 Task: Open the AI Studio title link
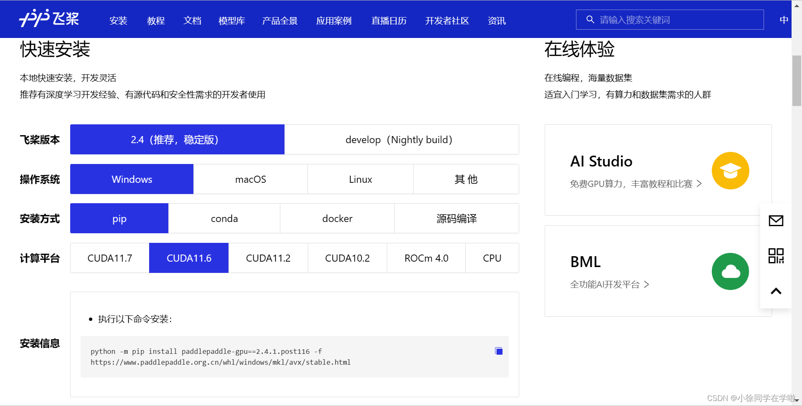[x=601, y=161]
